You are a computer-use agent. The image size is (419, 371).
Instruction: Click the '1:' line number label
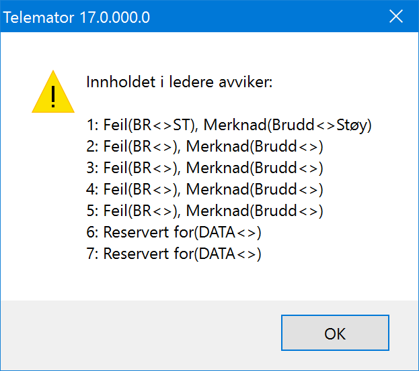tap(92, 125)
